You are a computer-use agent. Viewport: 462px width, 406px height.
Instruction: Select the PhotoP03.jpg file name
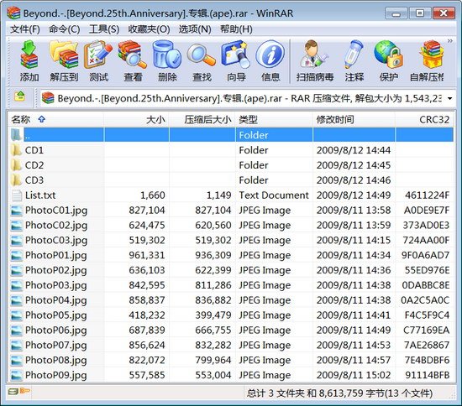pyautogui.click(x=56, y=285)
